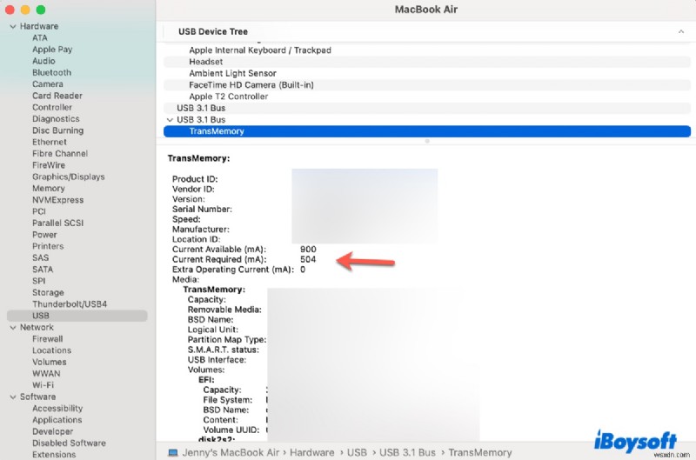
Task: Click the laptop icon in path bar
Action: [172, 452]
